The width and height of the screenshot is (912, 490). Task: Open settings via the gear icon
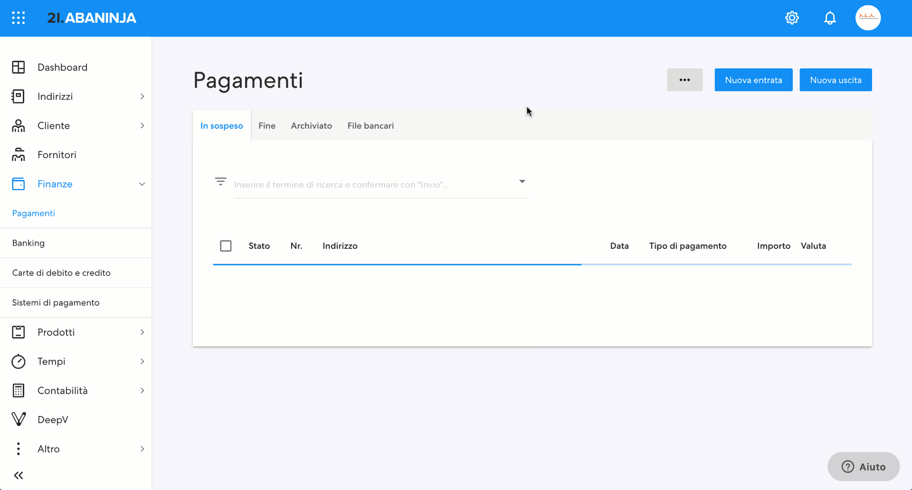pyautogui.click(x=792, y=18)
